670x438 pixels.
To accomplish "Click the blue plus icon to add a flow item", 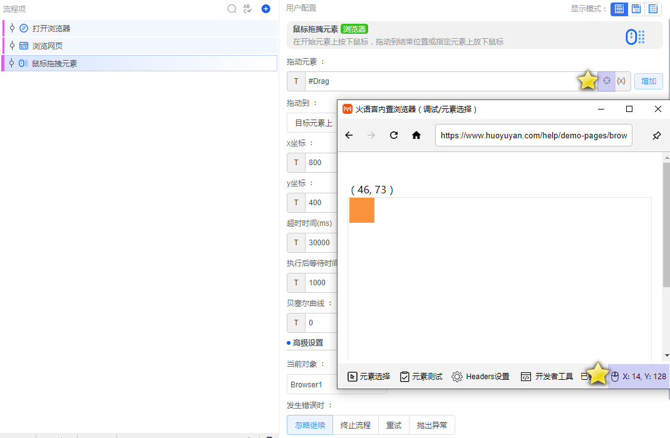I will pos(265,9).
